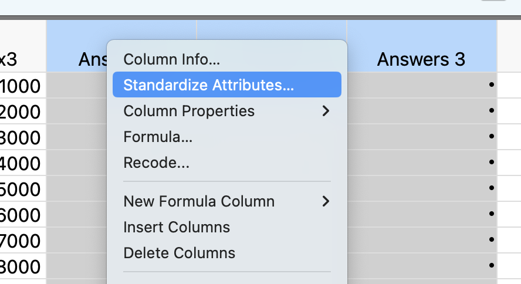Choose Insert Columns from the menu
This screenshot has width=521, height=284.
click(x=177, y=227)
